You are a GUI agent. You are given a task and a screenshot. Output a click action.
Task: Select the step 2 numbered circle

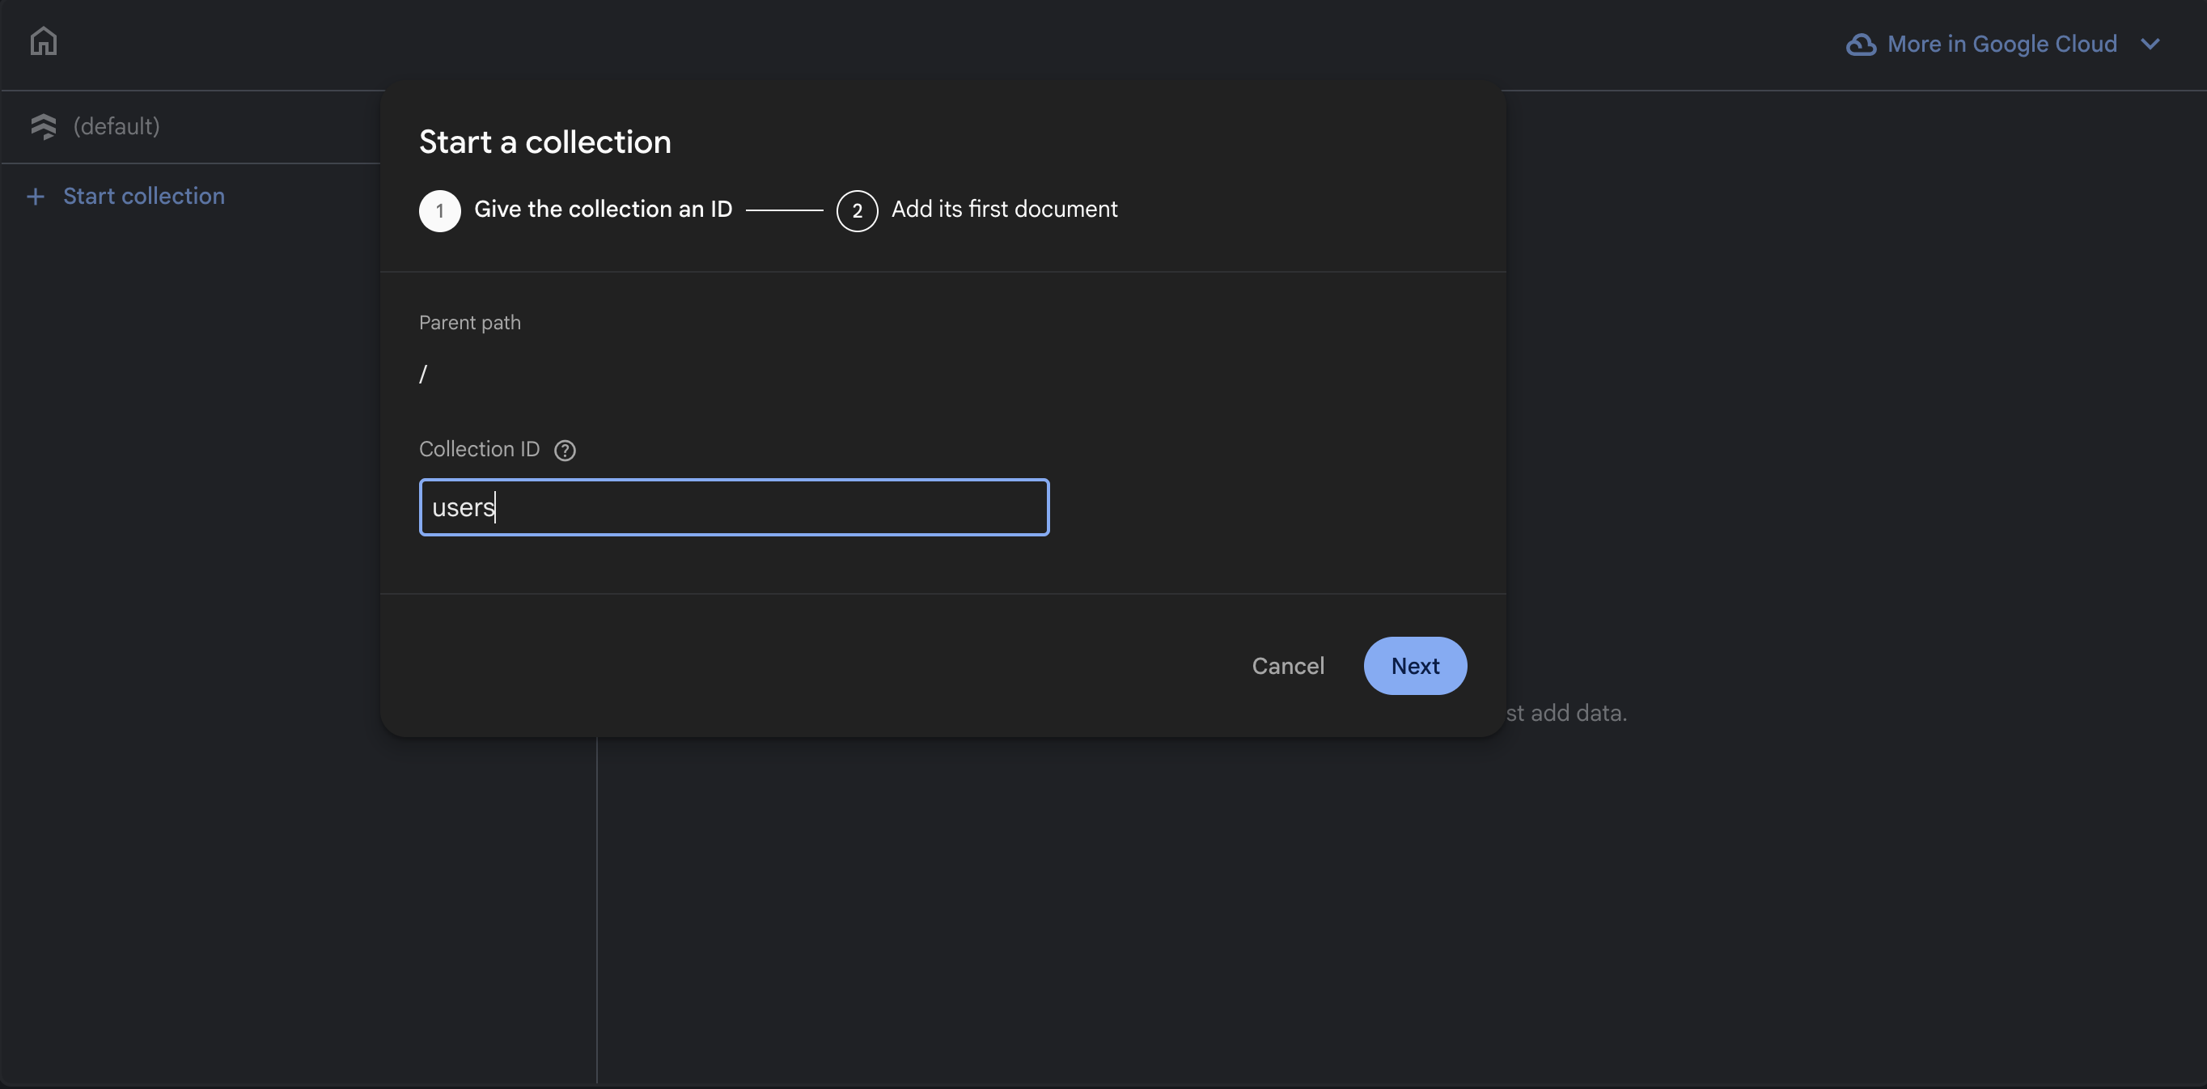coord(857,210)
